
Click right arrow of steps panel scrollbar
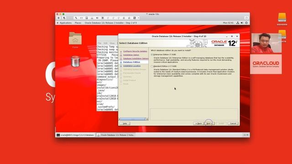coord(147,119)
